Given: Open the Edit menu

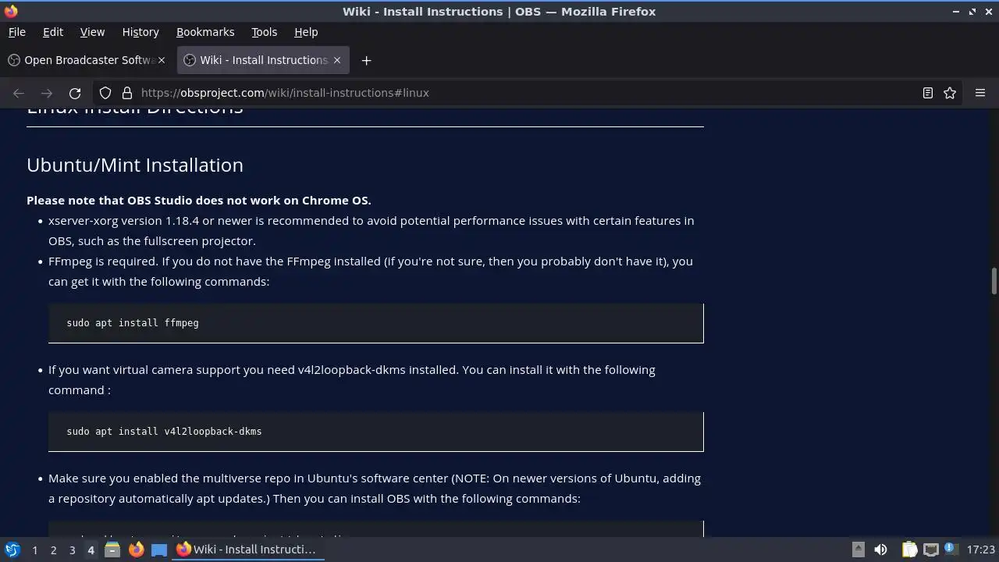Looking at the screenshot, I should coord(53,32).
